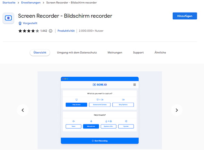Screen dimensions: 204x150
Task: Show next screenshot with right arrow
Action: pyautogui.click(x=177, y=110)
